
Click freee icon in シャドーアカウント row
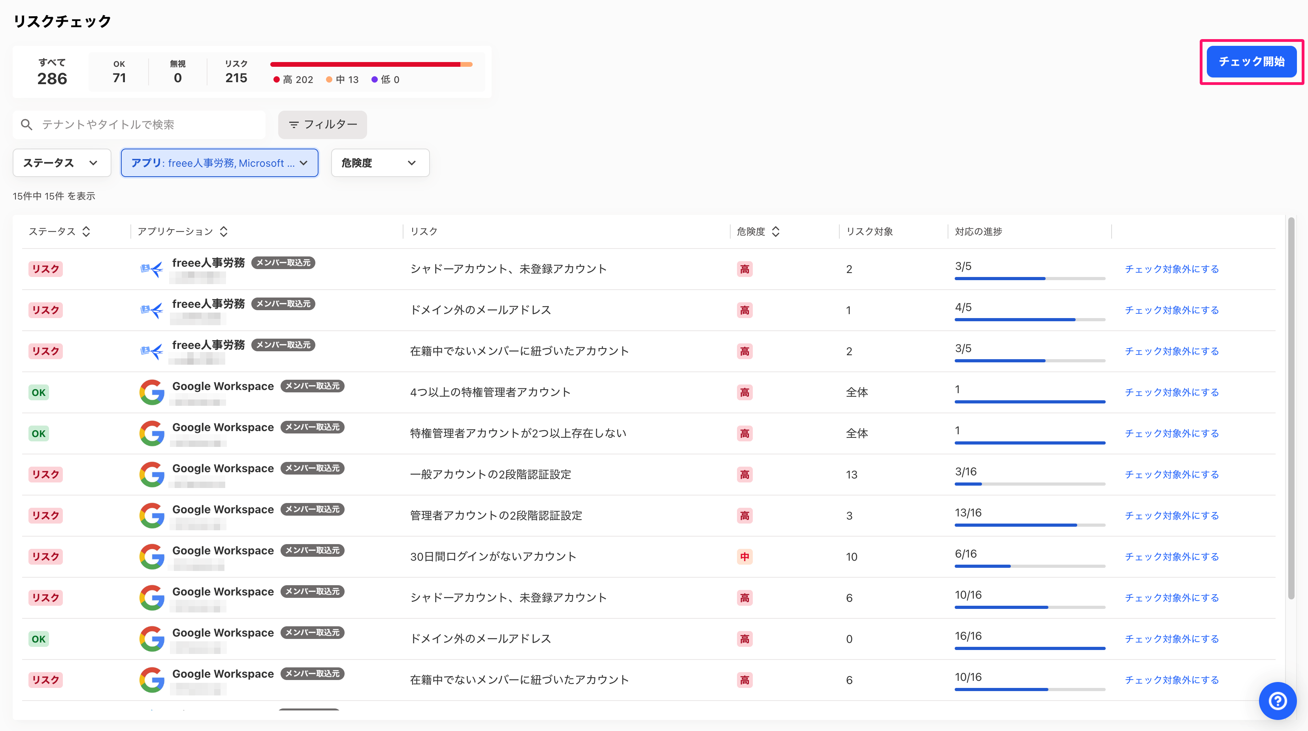coord(151,269)
